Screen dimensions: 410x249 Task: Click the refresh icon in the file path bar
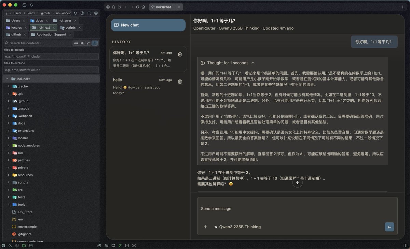coord(76,13)
